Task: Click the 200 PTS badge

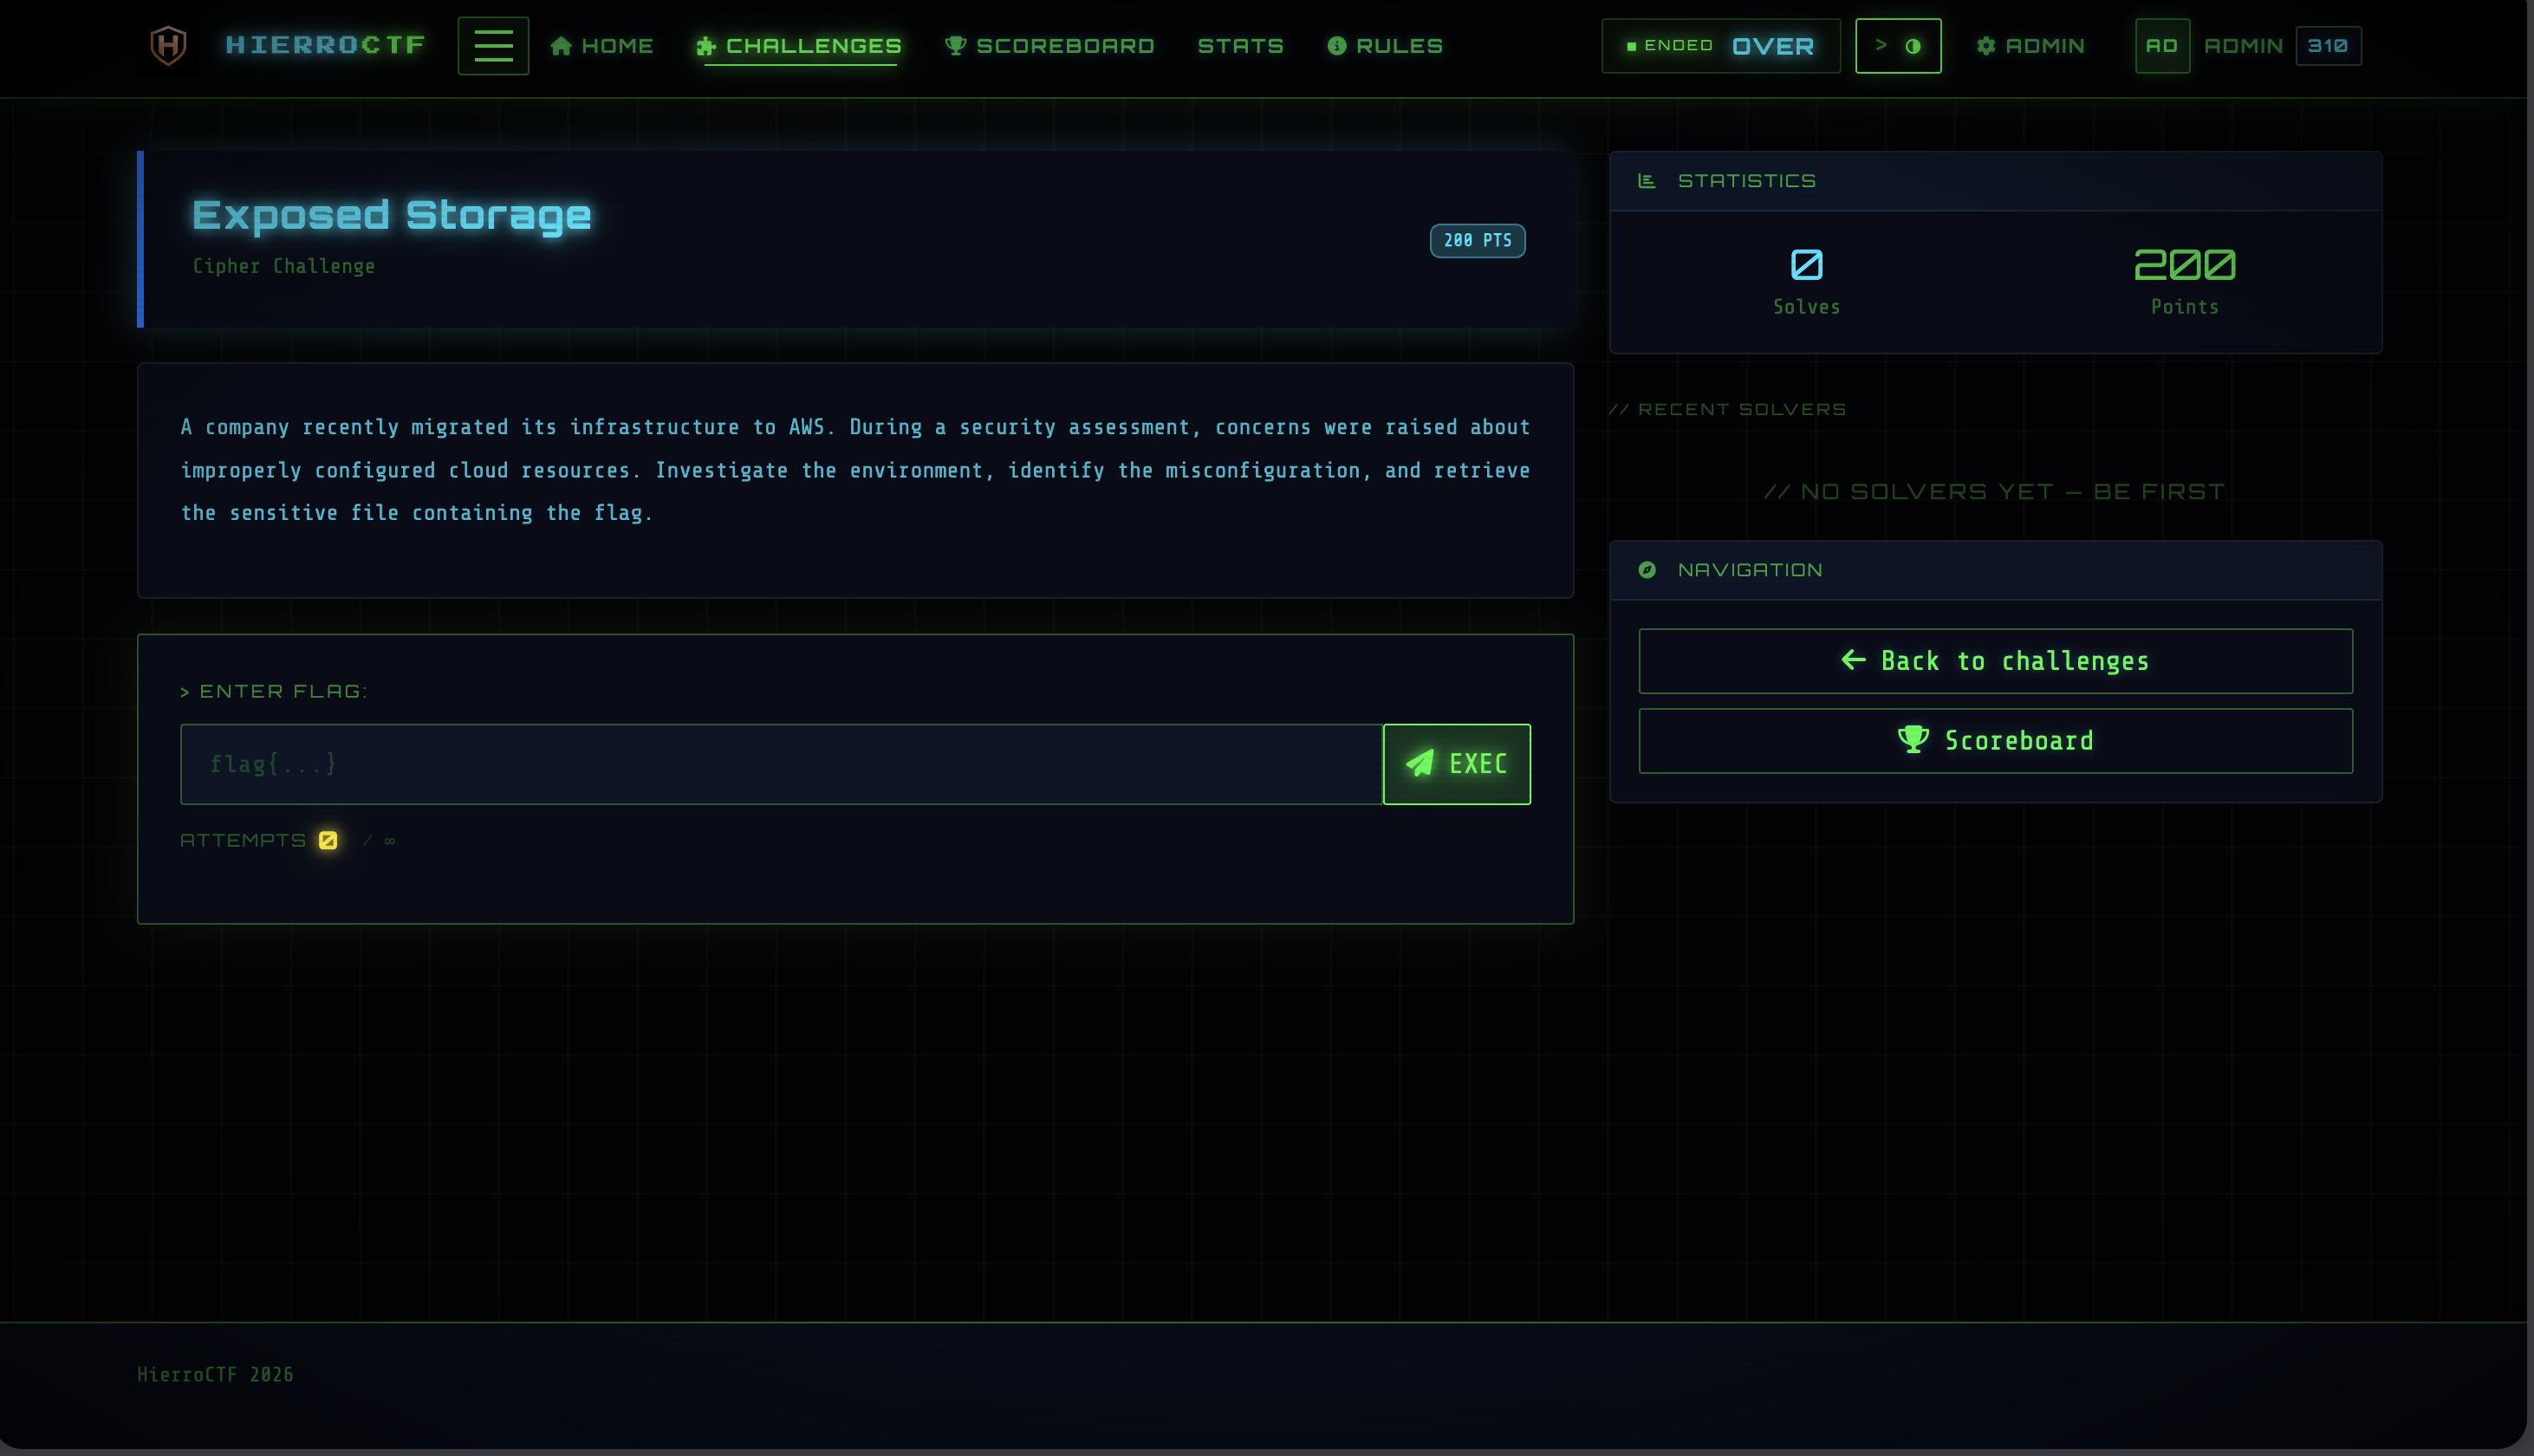Action: coord(1478,241)
